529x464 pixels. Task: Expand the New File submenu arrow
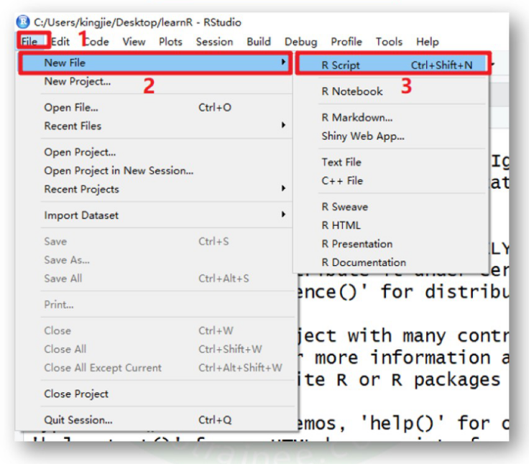pos(283,62)
